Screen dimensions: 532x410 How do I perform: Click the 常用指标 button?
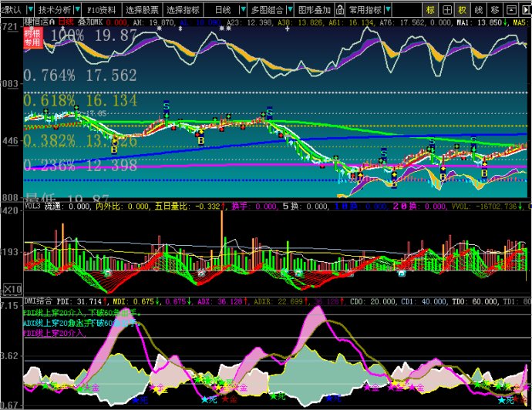tap(365, 10)
